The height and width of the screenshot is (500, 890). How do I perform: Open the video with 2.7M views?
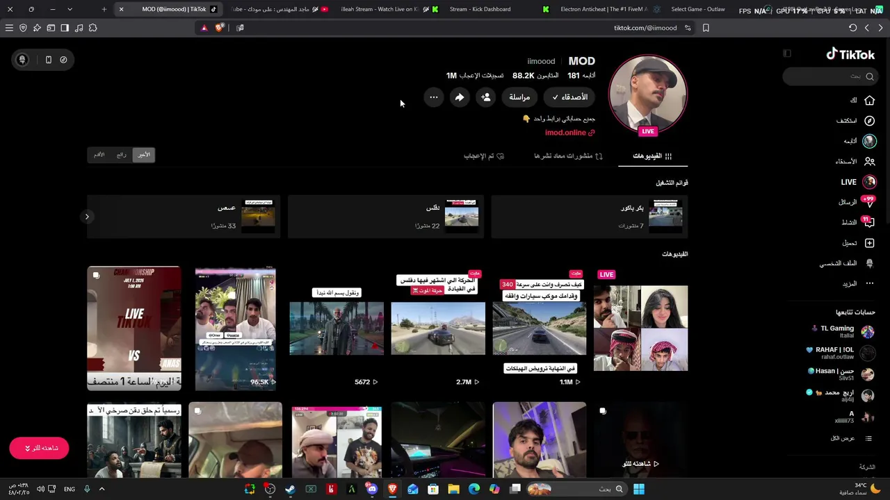click(438, 328)
